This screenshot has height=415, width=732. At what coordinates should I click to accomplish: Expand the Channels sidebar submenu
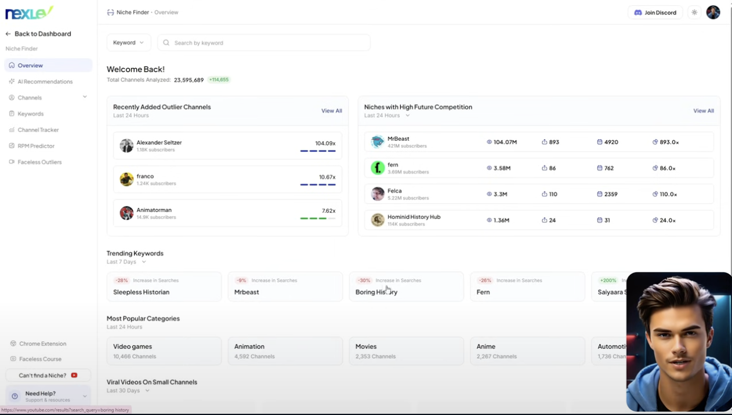[x=85, y=97]
